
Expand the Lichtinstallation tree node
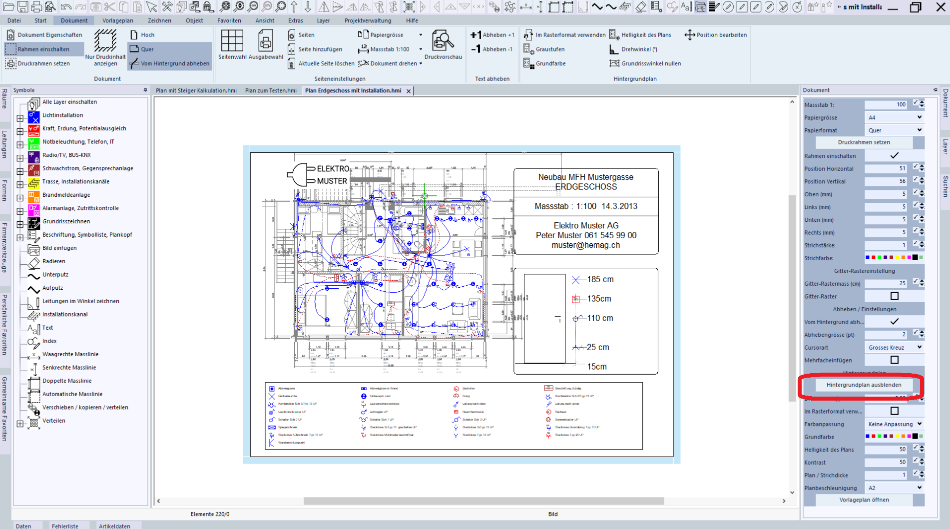pyautogui.click(x=20, y=118)
